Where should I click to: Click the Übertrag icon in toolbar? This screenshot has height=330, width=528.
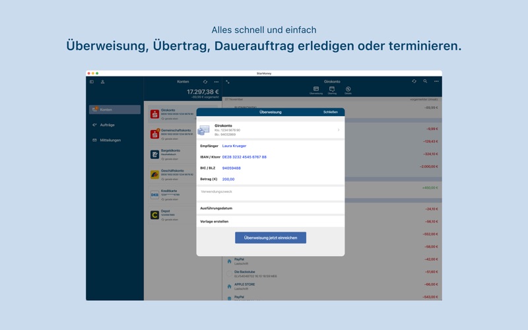click(x=332, y=90)
